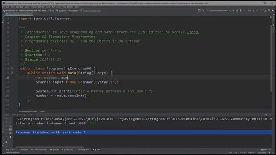The width and height of the screenshot is (276, 155).
Task: Click the tool windows quick-access icon in status bar corner
Action: point(3,153)
